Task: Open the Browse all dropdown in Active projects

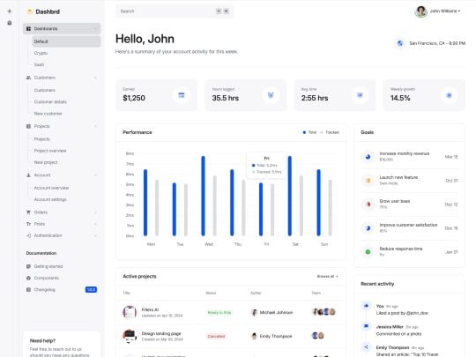Action: click(x=327, y=276)
